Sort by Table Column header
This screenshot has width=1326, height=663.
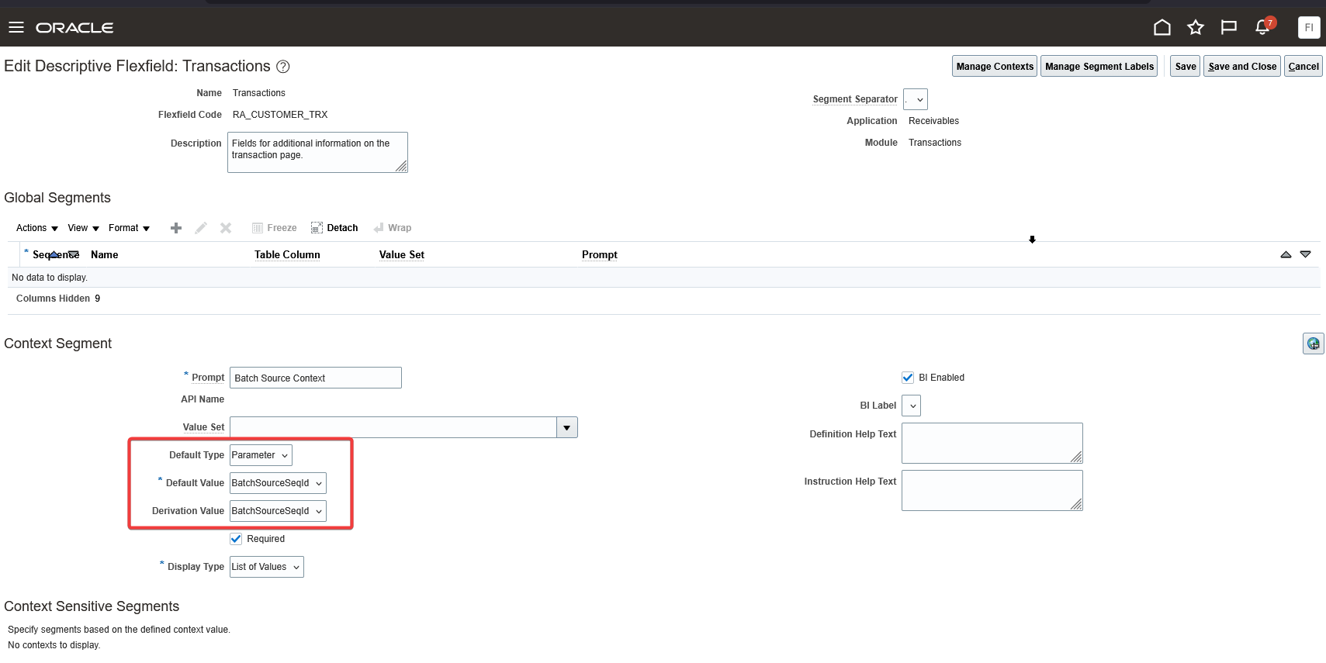287,254
